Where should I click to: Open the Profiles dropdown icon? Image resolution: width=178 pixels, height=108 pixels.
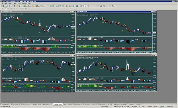pyautogui.click(x=7, y=6)
